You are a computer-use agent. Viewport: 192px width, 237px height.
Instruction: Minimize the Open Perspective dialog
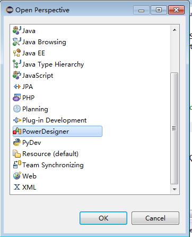point(141,10)
